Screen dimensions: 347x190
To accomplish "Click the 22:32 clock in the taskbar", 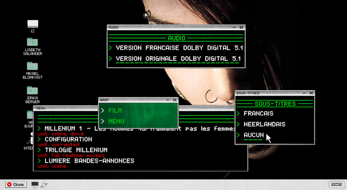I will (x=337, y=184).
